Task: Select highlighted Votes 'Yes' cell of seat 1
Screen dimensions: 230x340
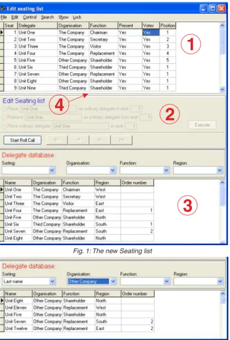Action: pyautogui.click(x=151, y=33)
